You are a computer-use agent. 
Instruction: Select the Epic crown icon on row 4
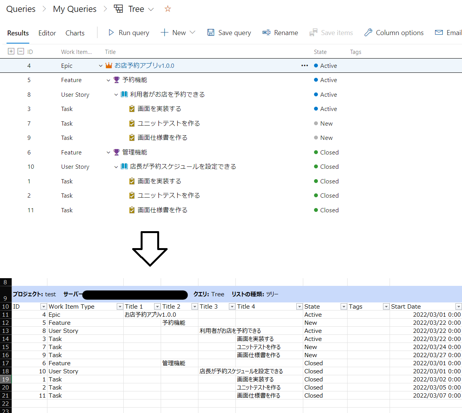[108, 65]
